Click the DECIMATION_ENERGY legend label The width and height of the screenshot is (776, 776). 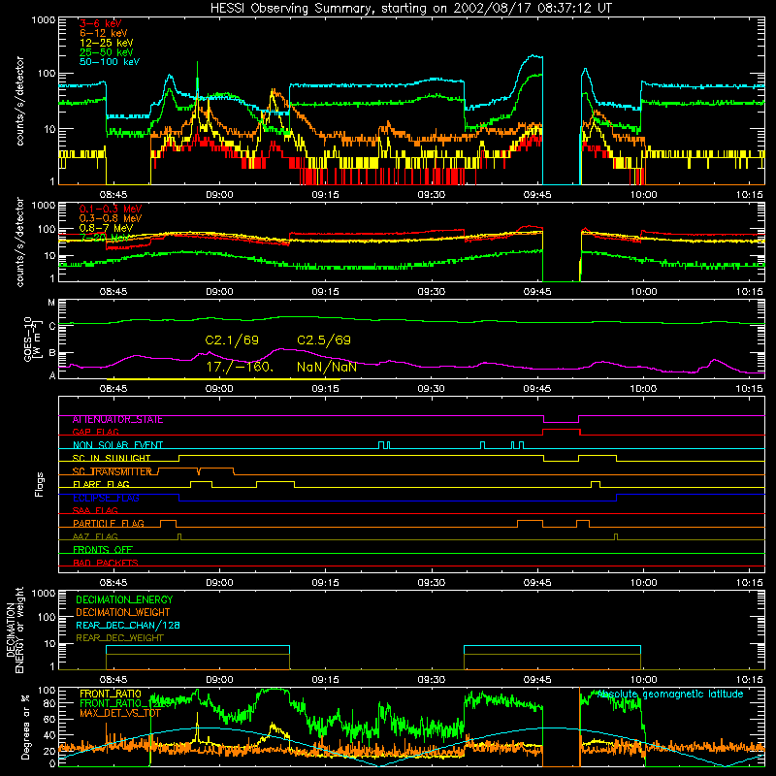point(124,599)
